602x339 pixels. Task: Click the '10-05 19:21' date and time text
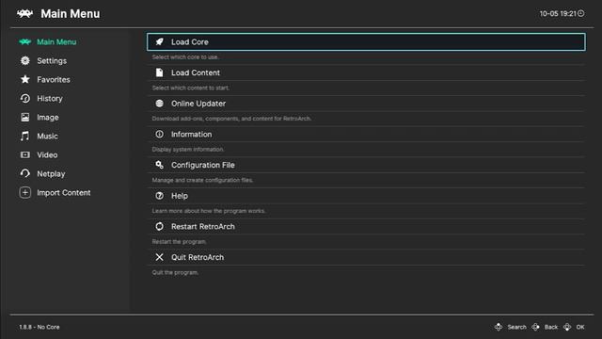(x=558, y=13)
